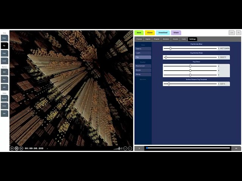Select Path view mode in the sidebar
Screen dimensions: 242x181
(5, 53)
